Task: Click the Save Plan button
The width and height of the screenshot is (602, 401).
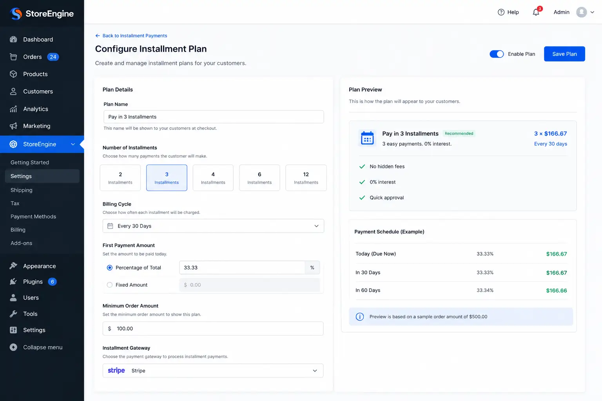Action: pyautogui.click(x=564, y=54)
